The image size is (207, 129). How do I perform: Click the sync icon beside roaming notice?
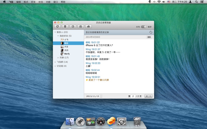pyautogui.click(x=151, y=32)
